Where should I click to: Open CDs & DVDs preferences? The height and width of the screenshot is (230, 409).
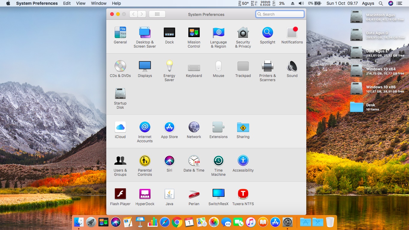120,69
